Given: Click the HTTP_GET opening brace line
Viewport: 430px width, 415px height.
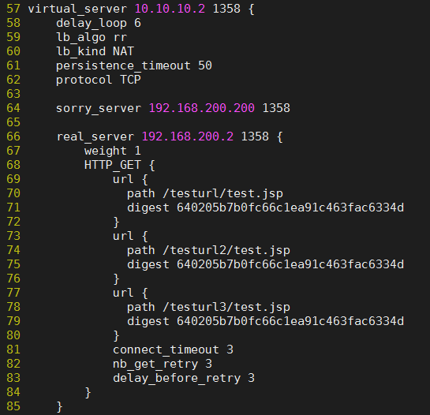Looking at the screenshot, I should coord(120,165).
